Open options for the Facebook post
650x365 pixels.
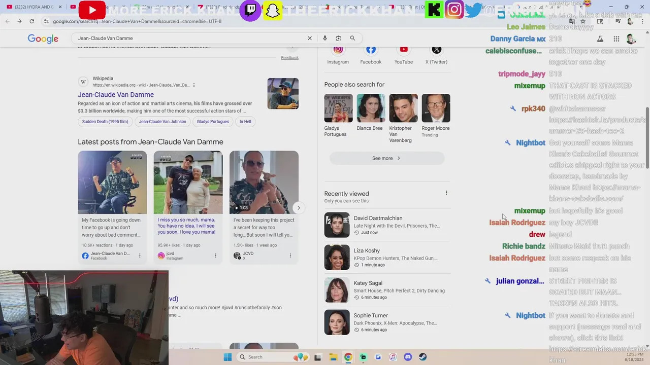point(140,255)
